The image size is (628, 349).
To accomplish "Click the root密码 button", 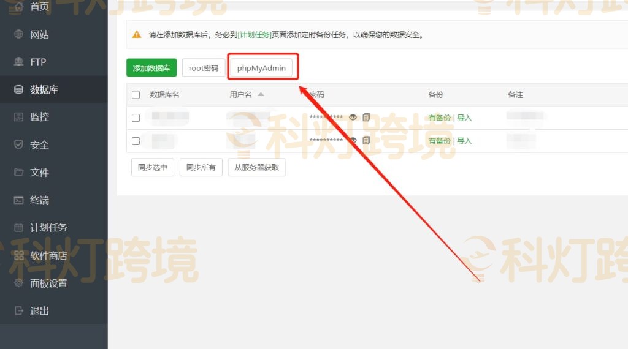I will pos(204,67).
